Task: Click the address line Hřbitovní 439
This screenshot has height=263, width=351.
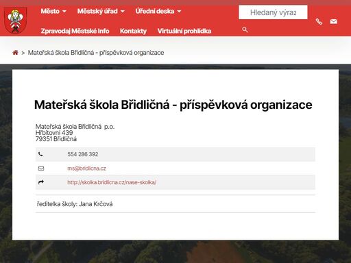Action: click(x=54, y=133)
